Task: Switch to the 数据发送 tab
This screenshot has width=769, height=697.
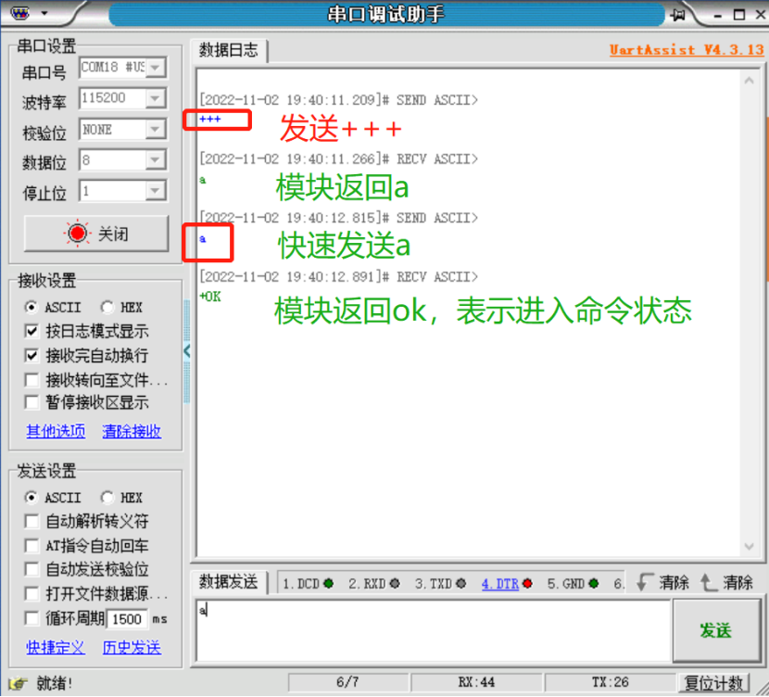Action: point(229,582)
